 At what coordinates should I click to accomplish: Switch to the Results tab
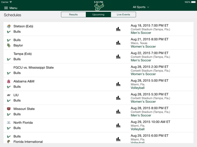coord(73,14)
